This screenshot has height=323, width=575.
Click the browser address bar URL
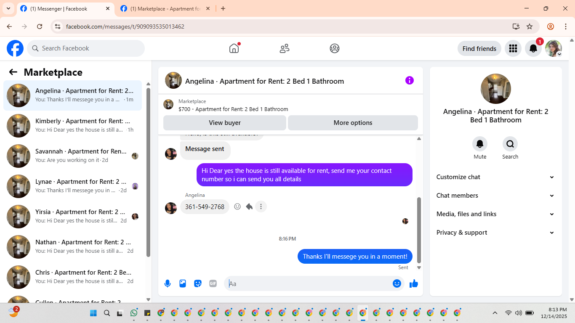coord(125,26)
